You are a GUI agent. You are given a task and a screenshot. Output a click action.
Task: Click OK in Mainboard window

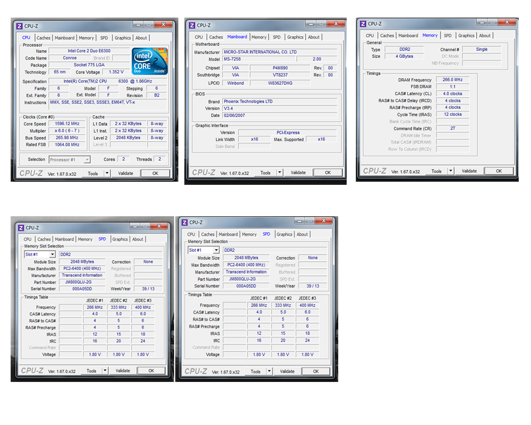328,173
